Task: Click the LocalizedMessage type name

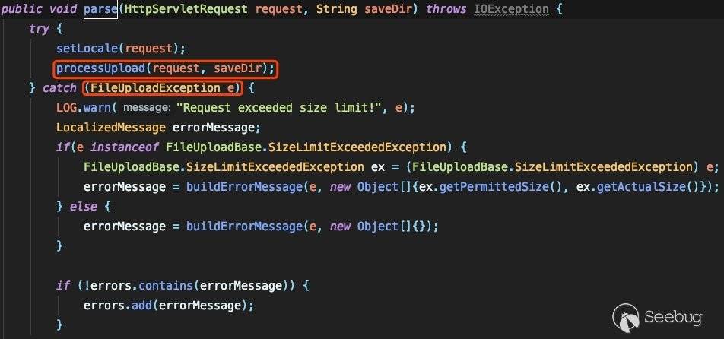Action: click(111, 127)
